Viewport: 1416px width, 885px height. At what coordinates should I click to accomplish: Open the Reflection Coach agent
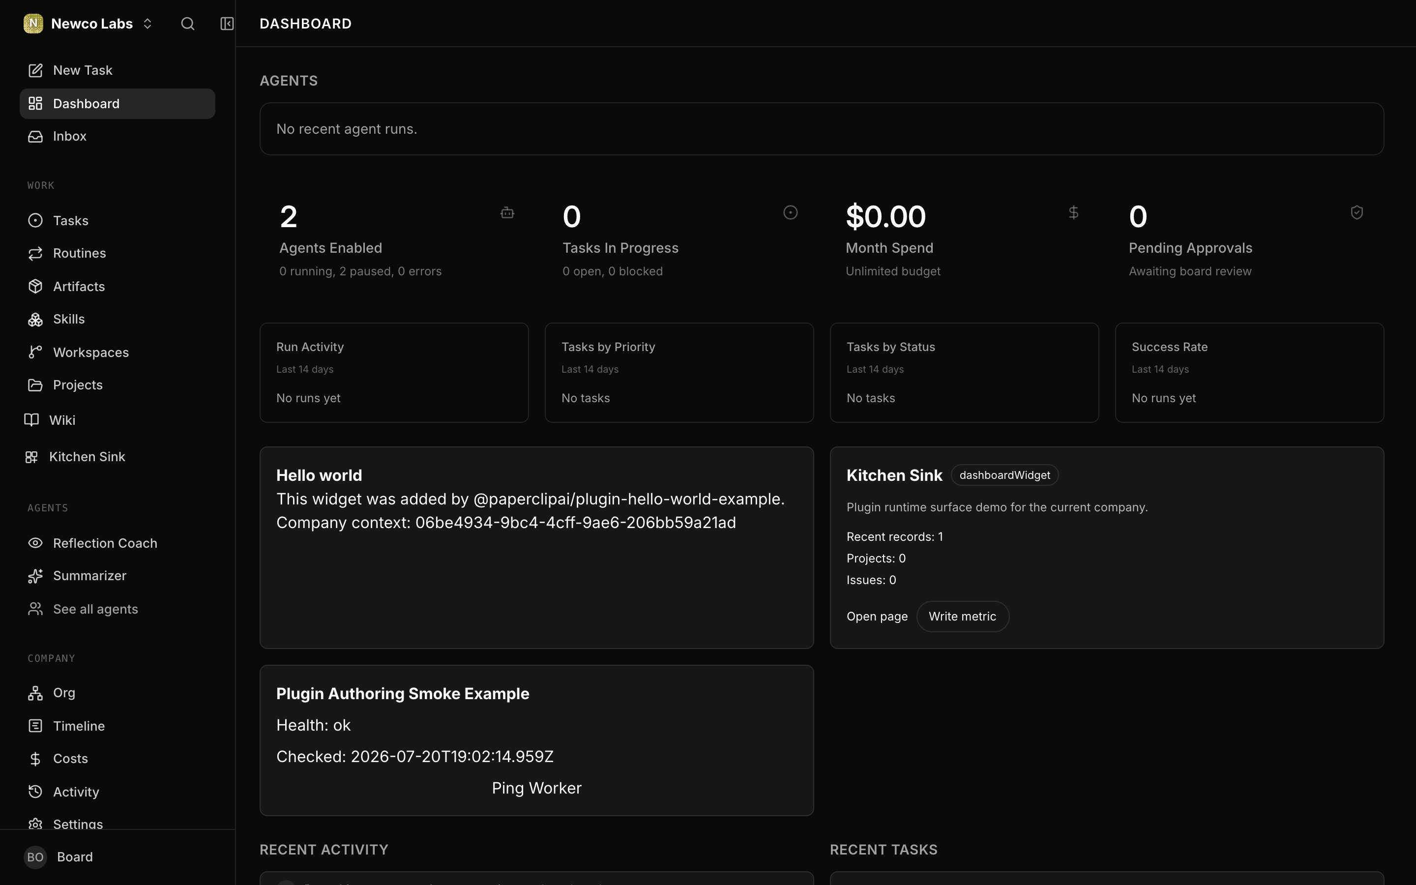click(x=117, y=543)
